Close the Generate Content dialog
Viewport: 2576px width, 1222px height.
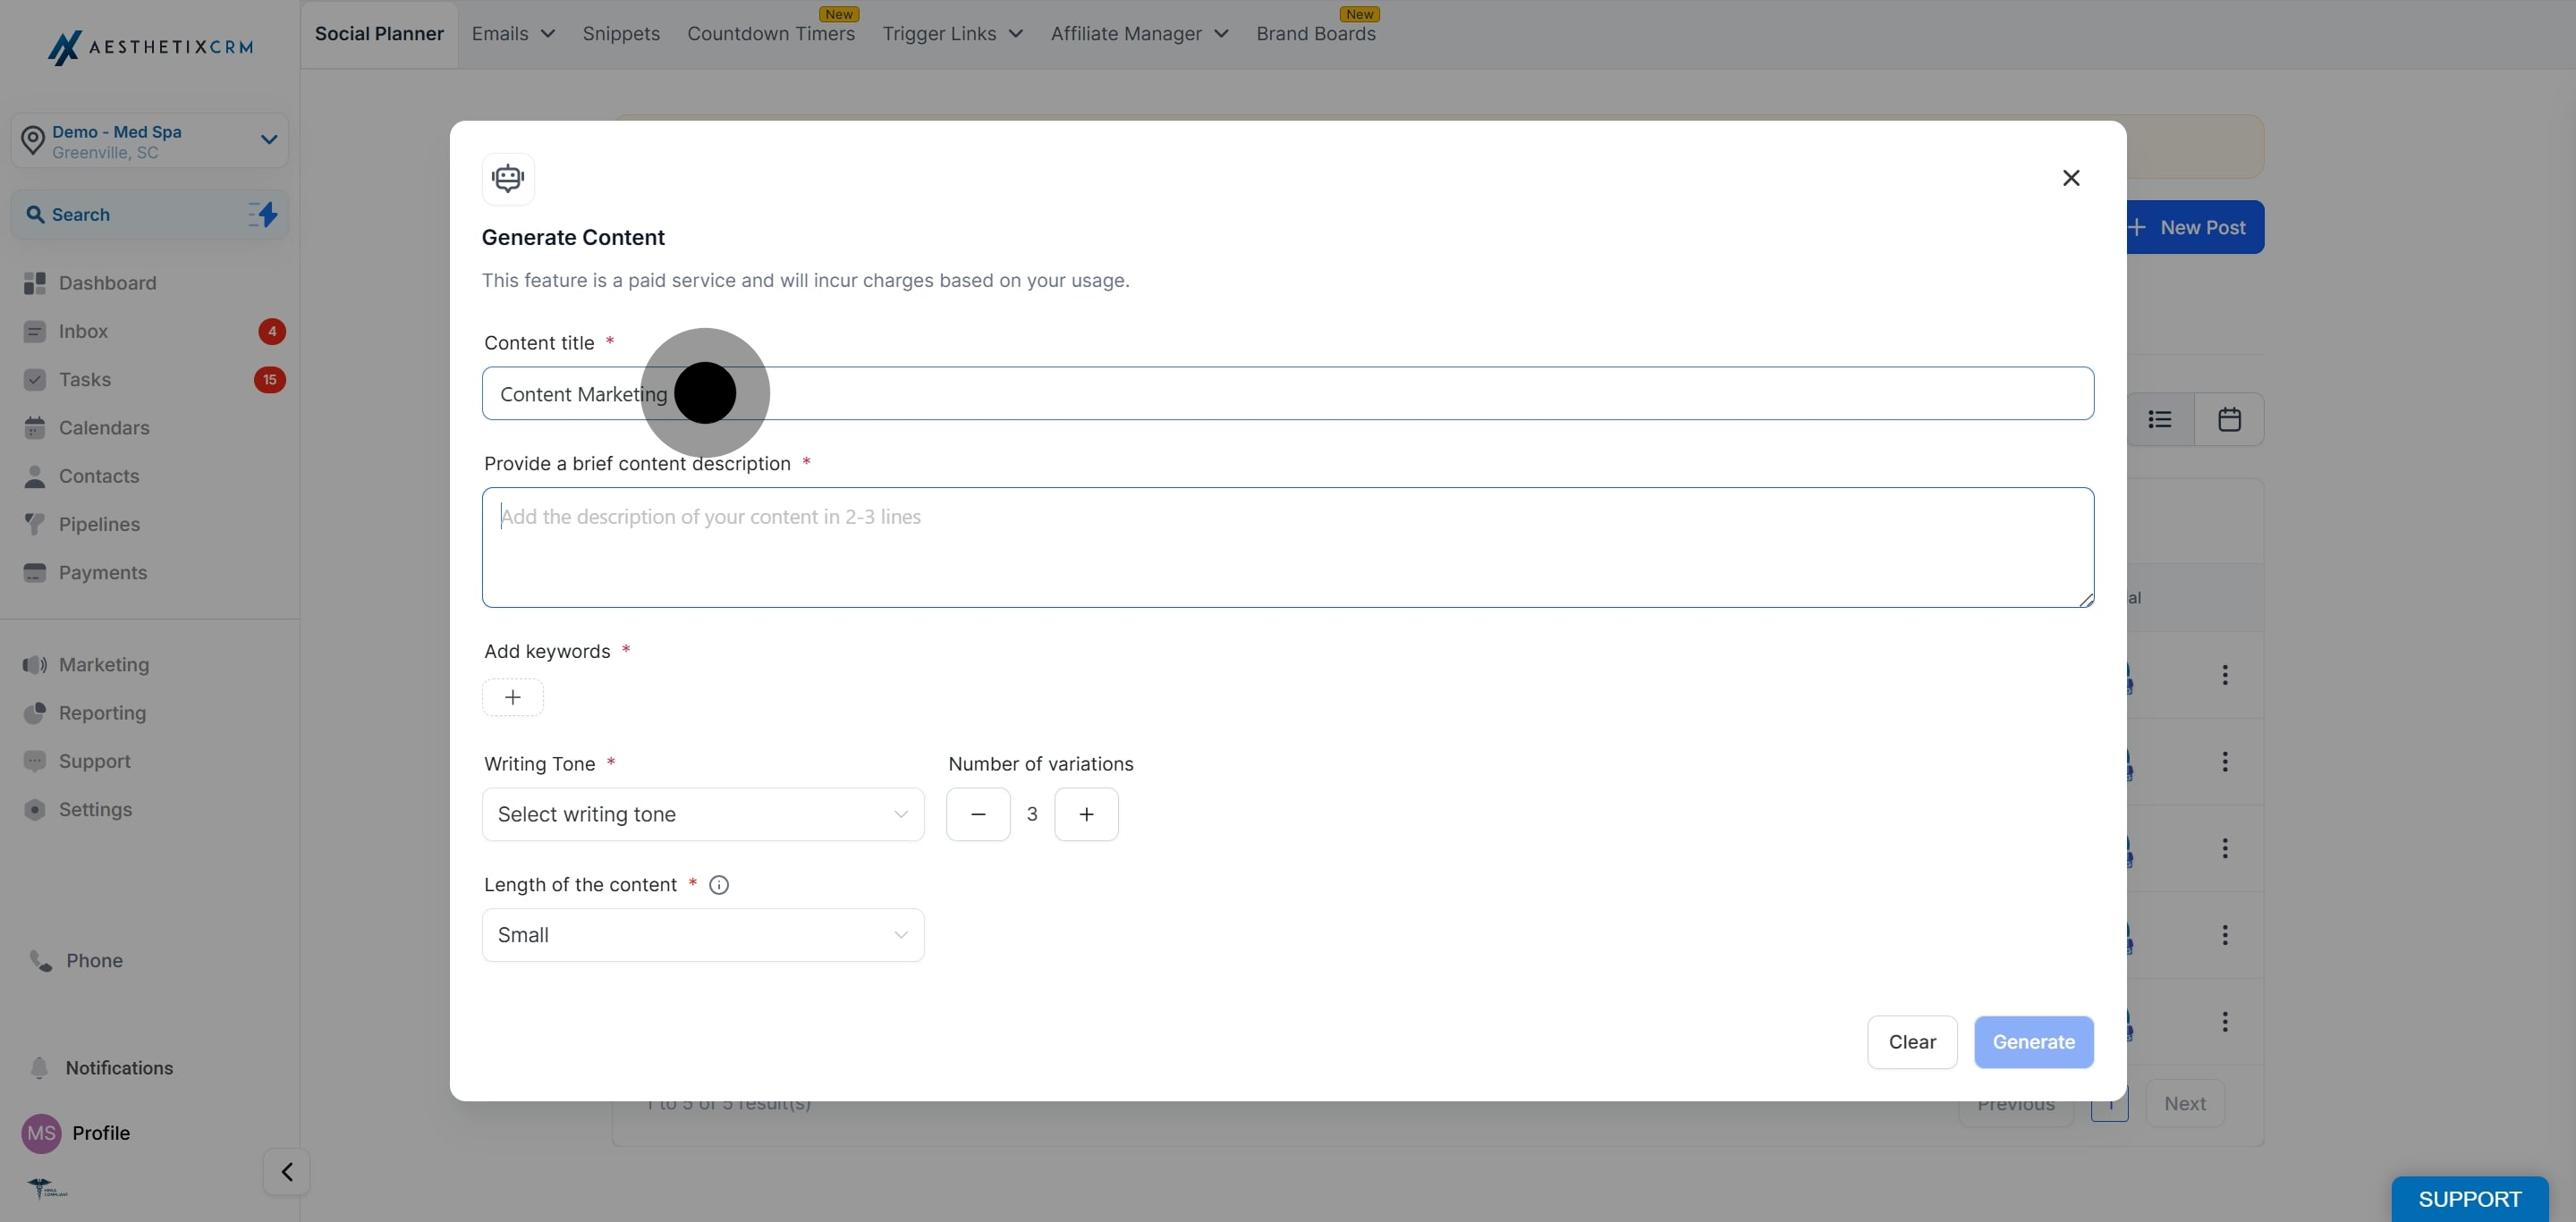click(x=2070, y=178)
